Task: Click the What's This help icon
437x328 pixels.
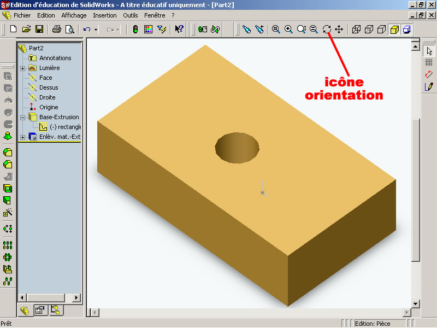Action: (179, 29)
